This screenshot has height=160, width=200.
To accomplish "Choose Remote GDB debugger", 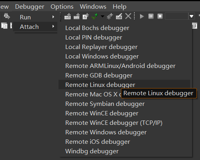I will coord(124,75).
